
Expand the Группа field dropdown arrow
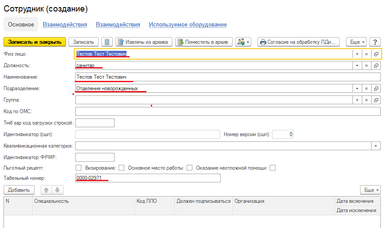pyautogui.click(x=356, y=100)
